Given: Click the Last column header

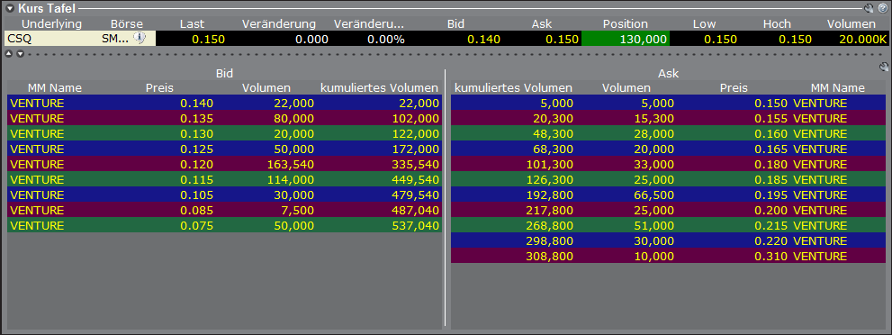Looking at the screenshot, I should (192, 24).
